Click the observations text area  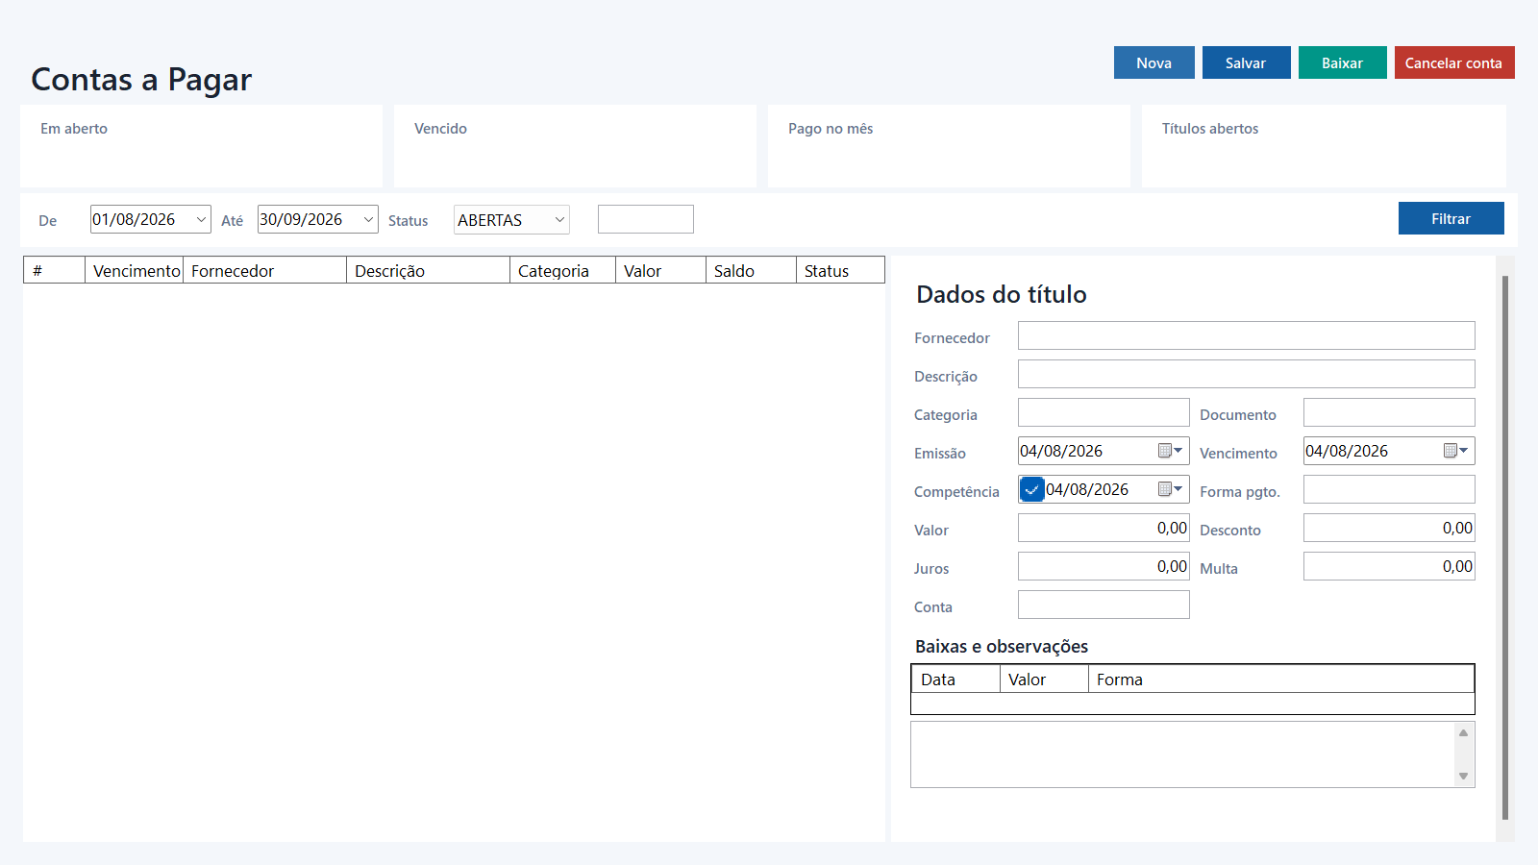1183,754
